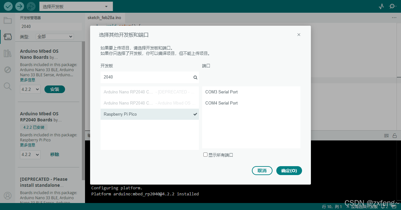
Task: Open the Library Manager sidebar icon
Action: [8, 53]
